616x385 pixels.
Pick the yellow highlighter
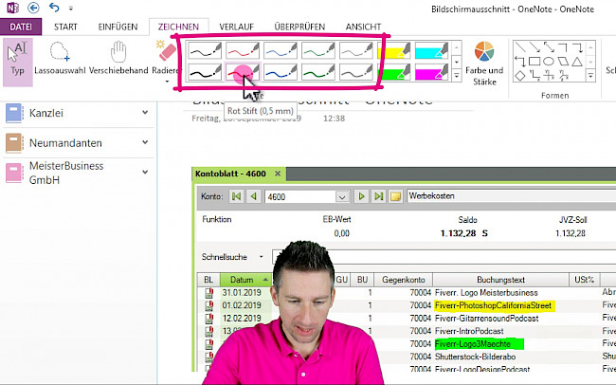pos(394,50)
